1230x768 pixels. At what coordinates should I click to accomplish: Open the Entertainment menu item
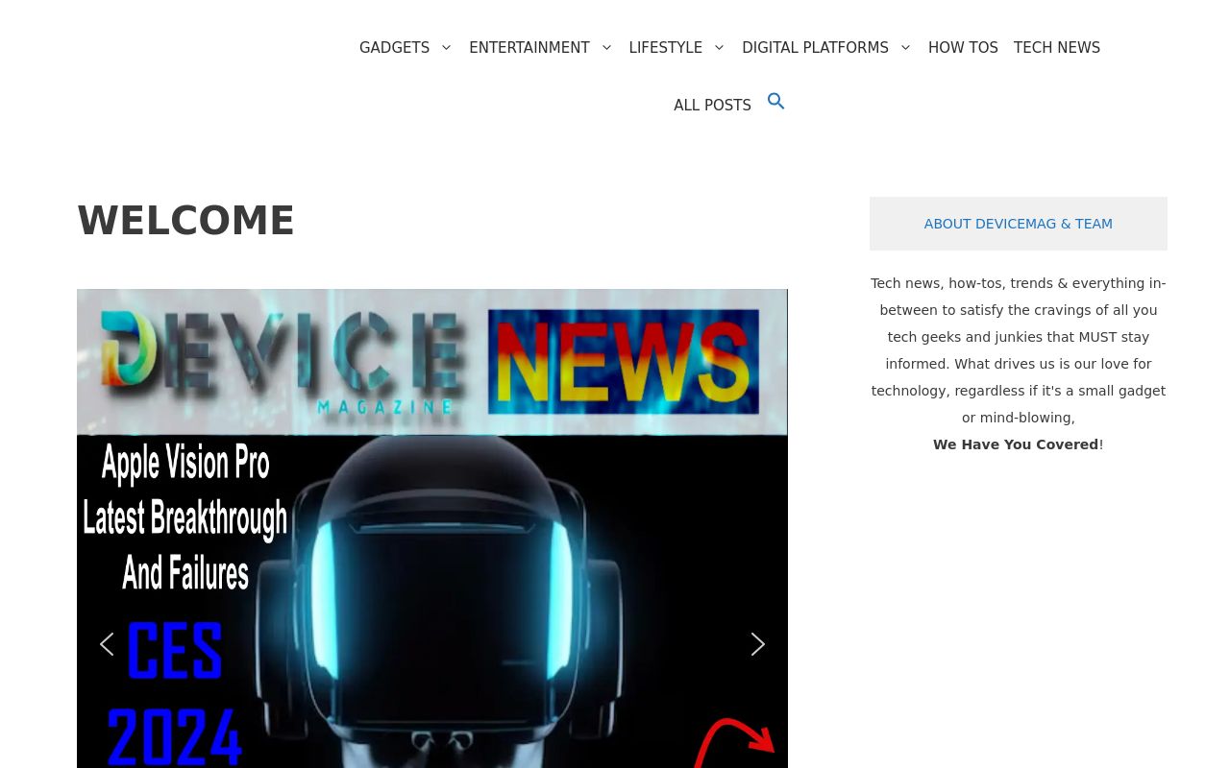[x=529, y=48]
